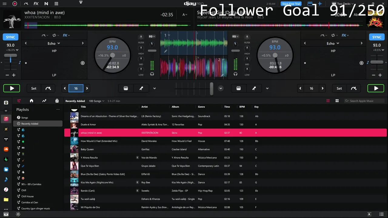This screenshot has height=218, width=388.
Task: Open the FX panel from the top toolbar
Action: point(36,4)
